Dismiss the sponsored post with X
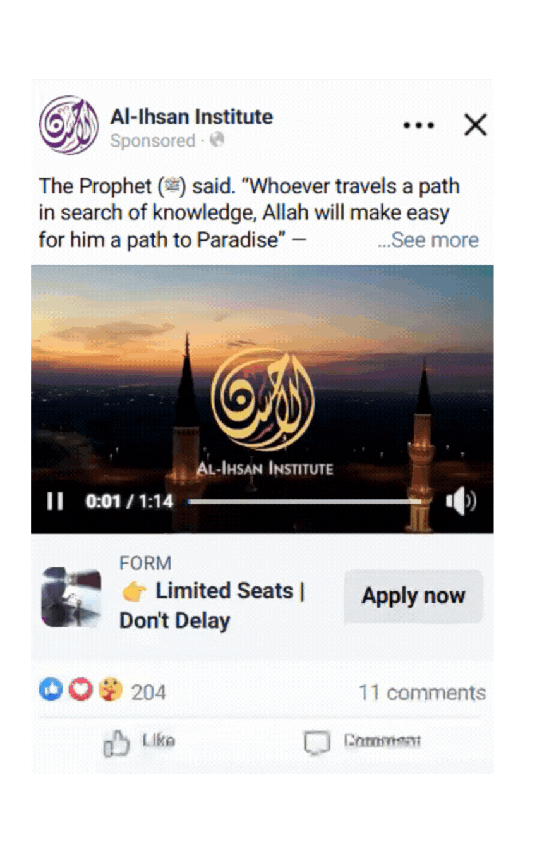 pyautogui.click(x=475, y=125)
